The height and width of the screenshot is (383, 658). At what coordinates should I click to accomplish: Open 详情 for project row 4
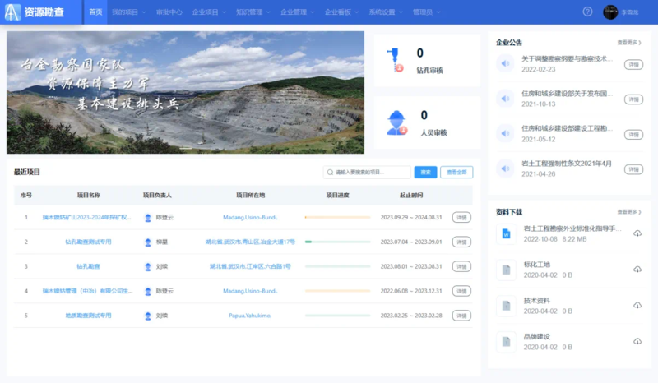(461, 291)
